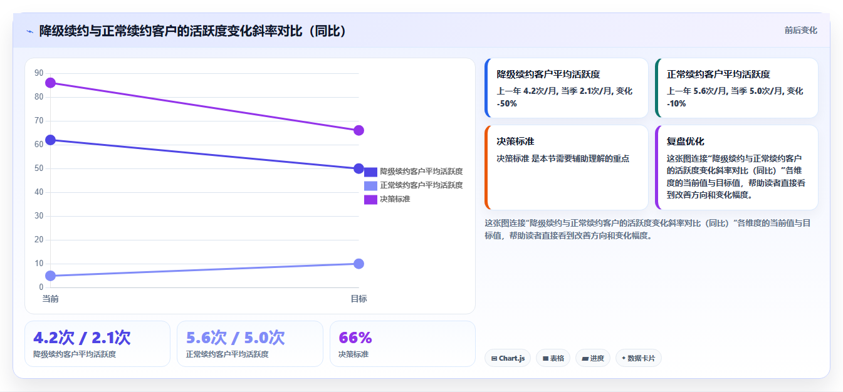Toggle the 降级续约客户平均活跃度 legend label

421,172
